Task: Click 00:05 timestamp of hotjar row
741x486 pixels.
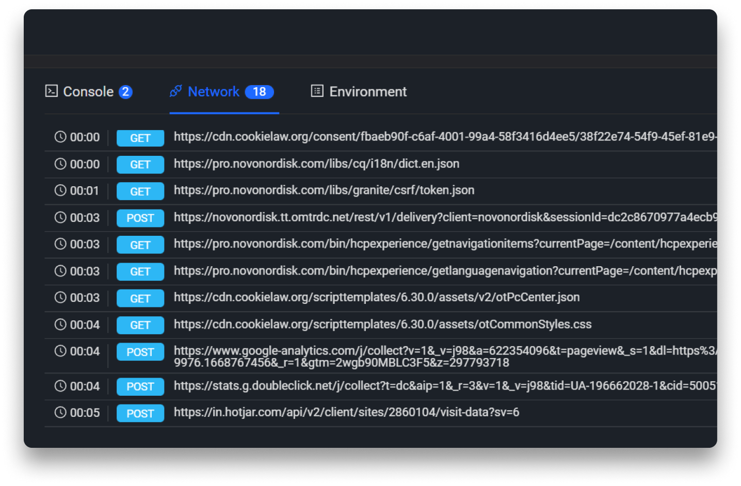Action: click(85, 413)
